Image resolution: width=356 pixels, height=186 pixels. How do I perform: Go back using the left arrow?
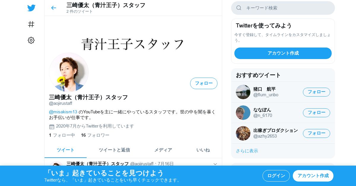coord(53,8)
